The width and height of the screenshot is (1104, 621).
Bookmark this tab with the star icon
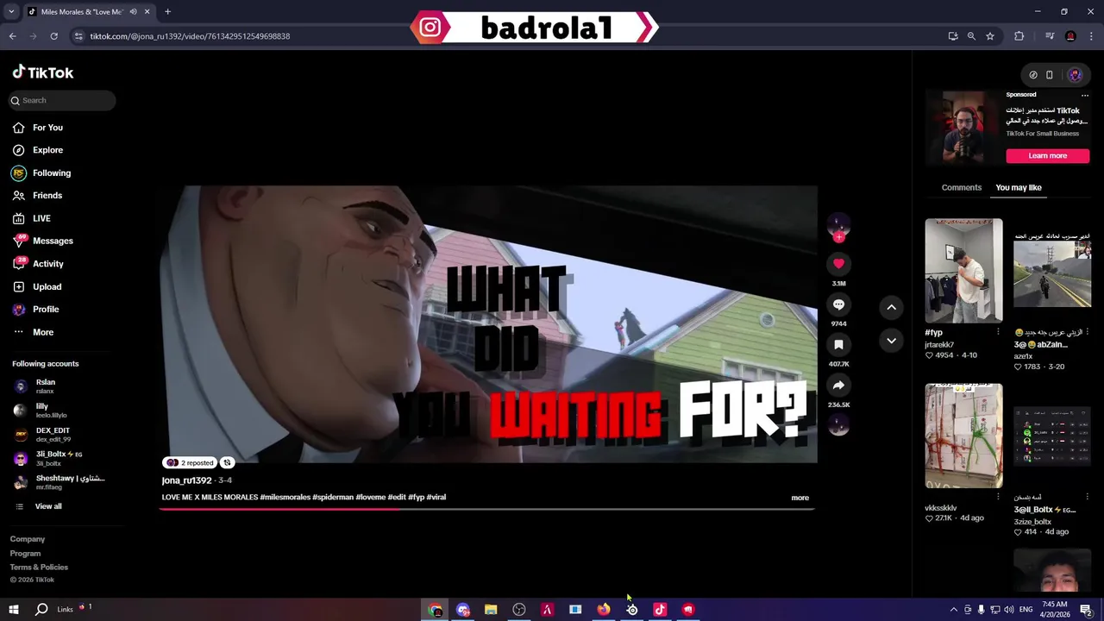point(990,36)
